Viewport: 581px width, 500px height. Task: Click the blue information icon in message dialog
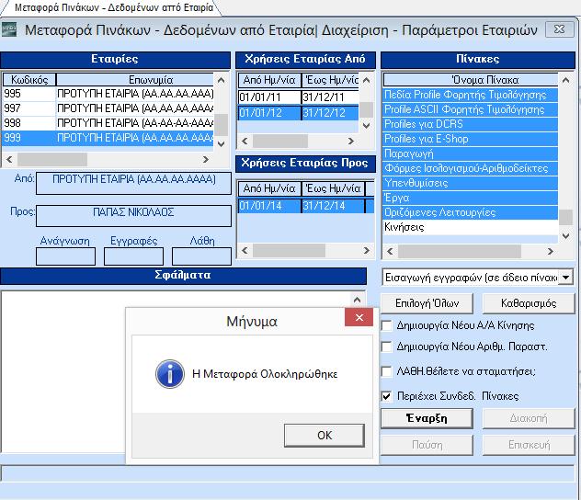tap(170, 374)
